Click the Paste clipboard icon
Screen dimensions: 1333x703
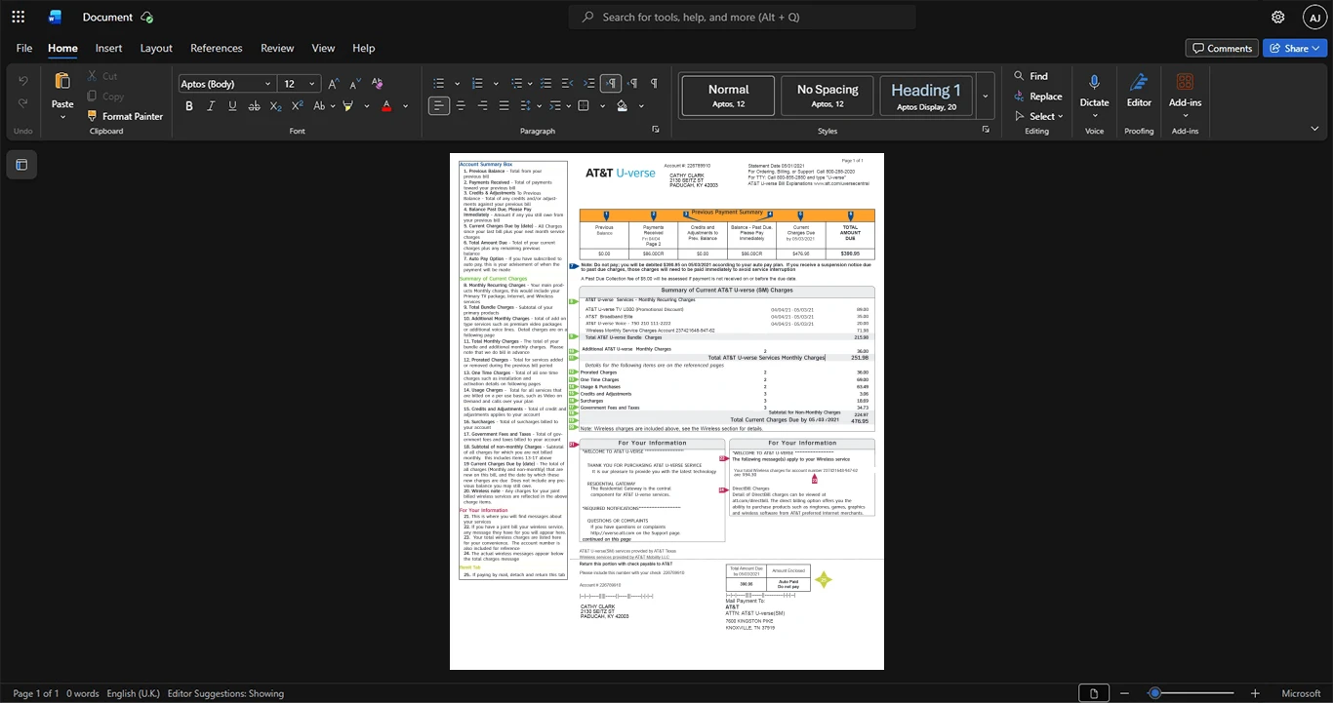click(x=62, y=82)
